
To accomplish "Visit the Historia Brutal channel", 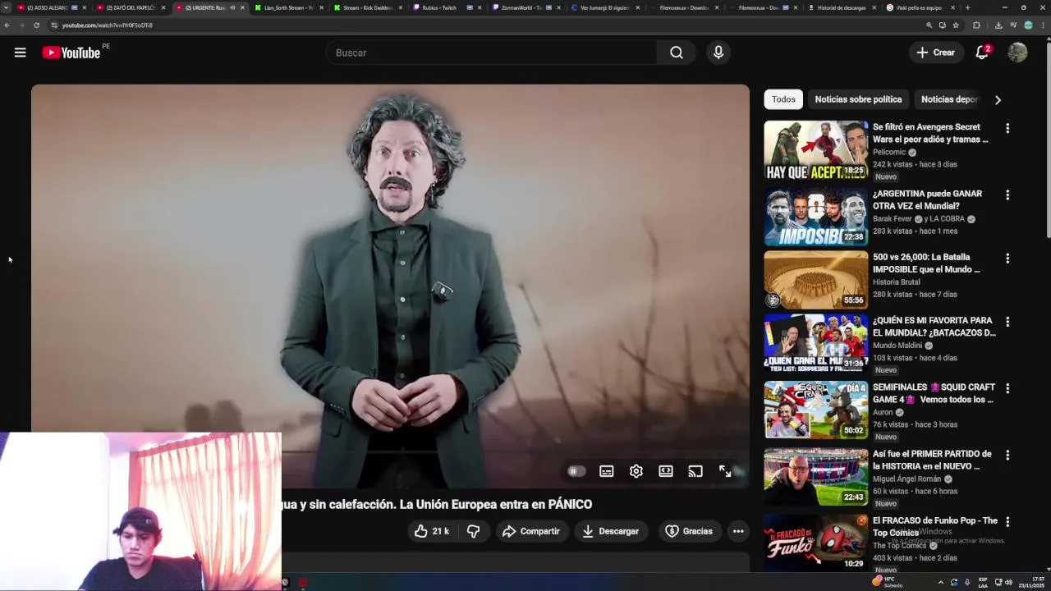I will (896, 282).
